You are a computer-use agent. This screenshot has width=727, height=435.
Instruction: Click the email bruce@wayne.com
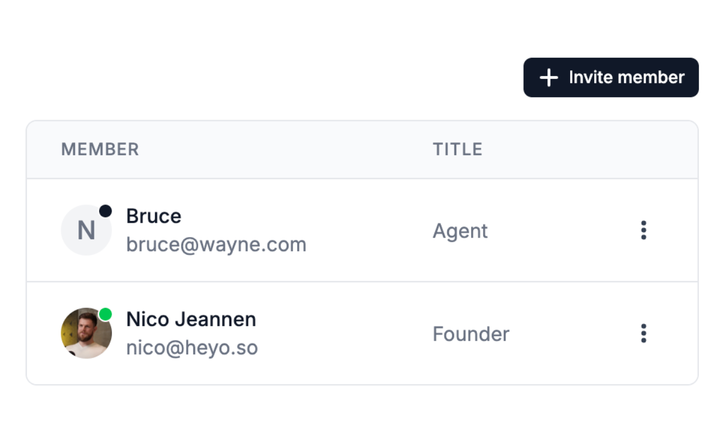pos(216,245)
